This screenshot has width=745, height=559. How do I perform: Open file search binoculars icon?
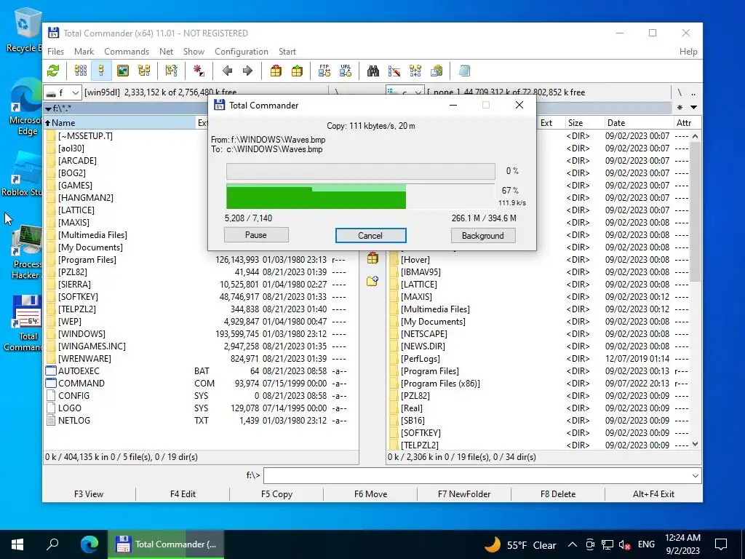(373, 71)
